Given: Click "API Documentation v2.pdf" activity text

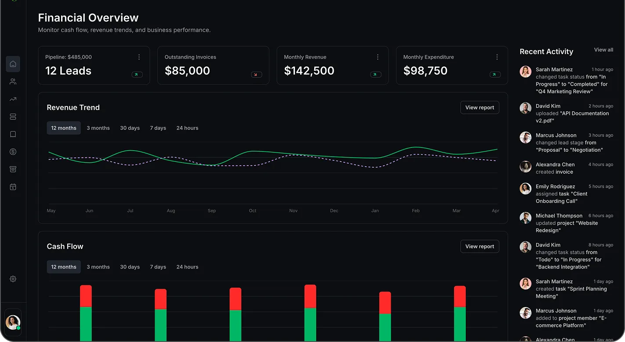Looking at the screenshot, I should 572,117.
